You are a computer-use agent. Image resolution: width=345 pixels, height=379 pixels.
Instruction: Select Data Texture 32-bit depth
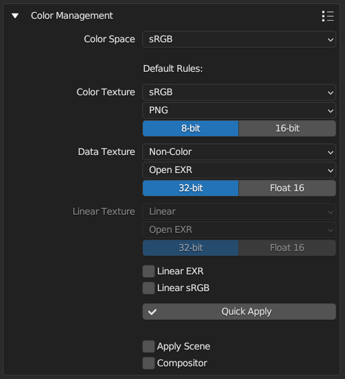click(191, 188)
